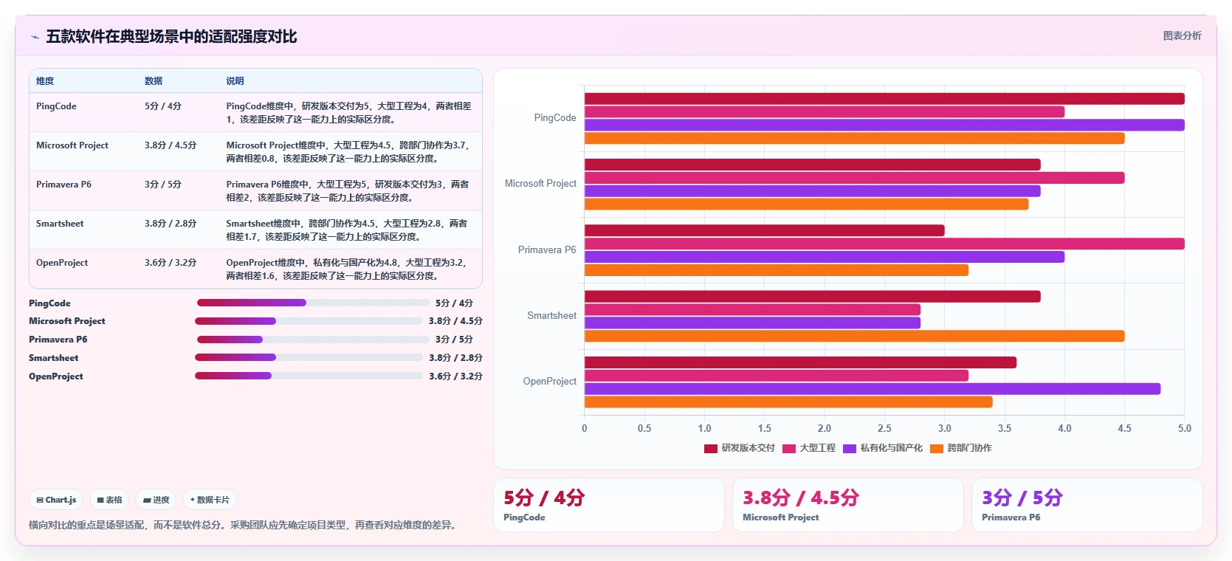Click the Primavera P6 progress bar
This screenshot has height=561, width=1232.
[313, 340]
